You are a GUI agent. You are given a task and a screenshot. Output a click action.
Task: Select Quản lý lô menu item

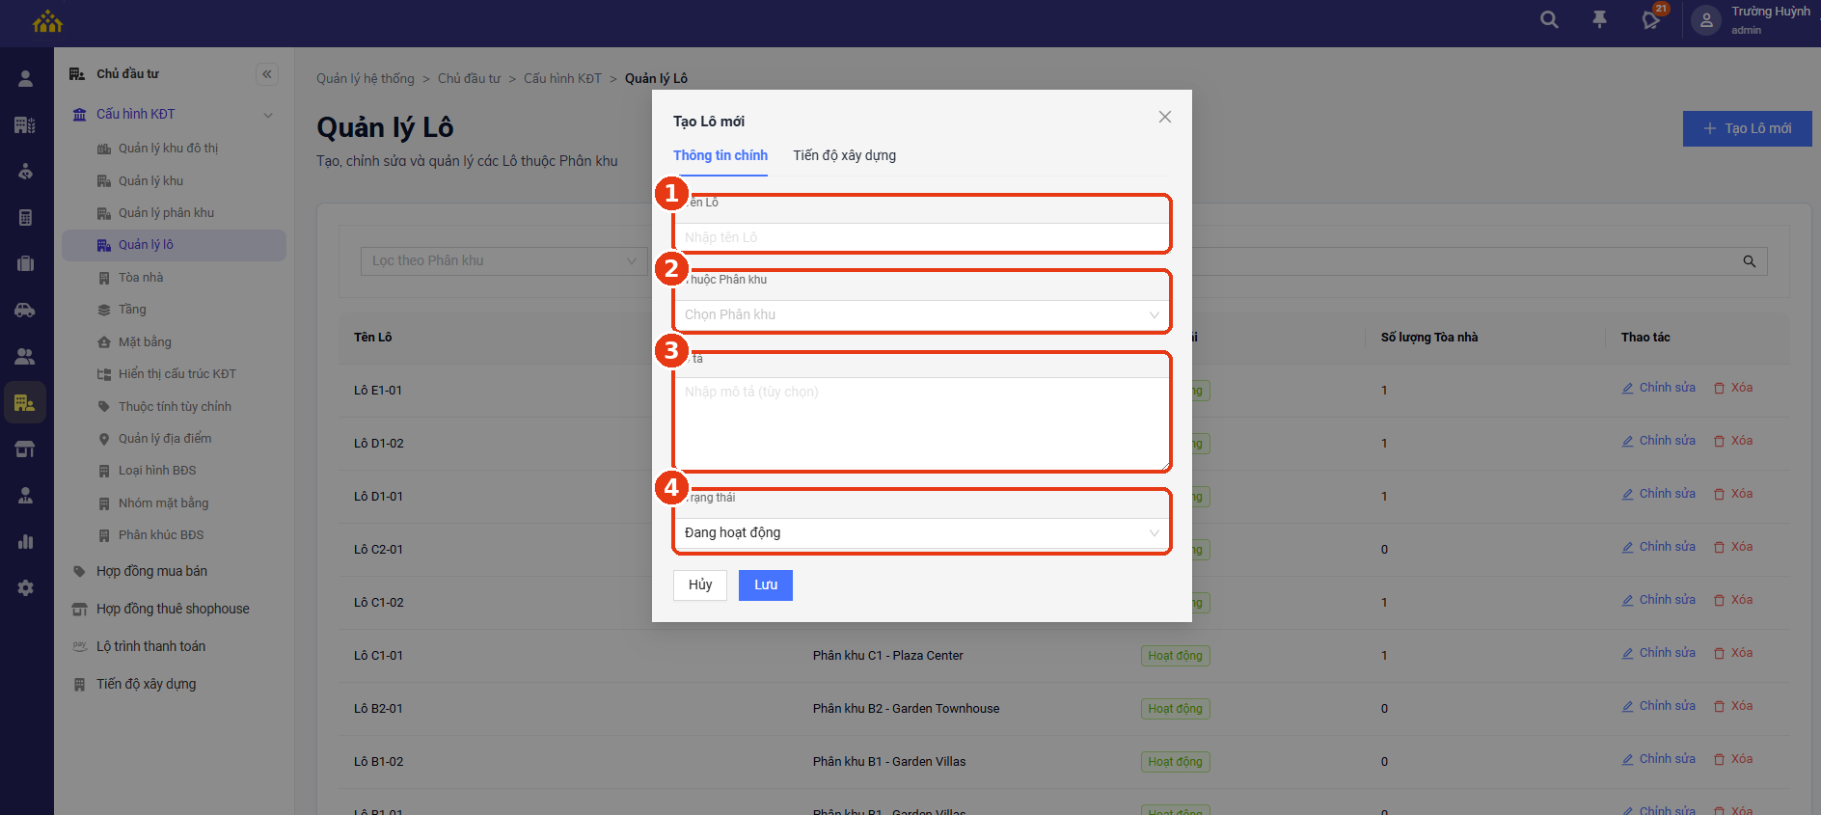pos(174,245)
